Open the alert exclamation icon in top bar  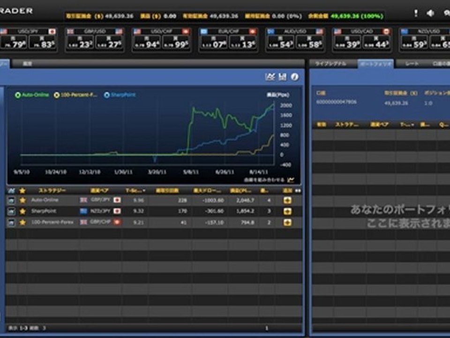point(416,13)
